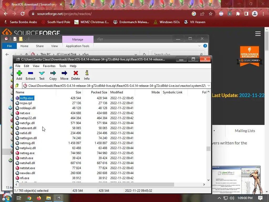Select the netmsg.dll file
The width and height of the screenshot is (269, 202).
coord(27,143)
